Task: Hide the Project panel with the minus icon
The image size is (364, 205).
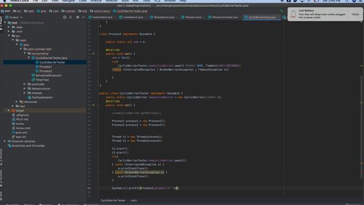Action: [84, 17]
